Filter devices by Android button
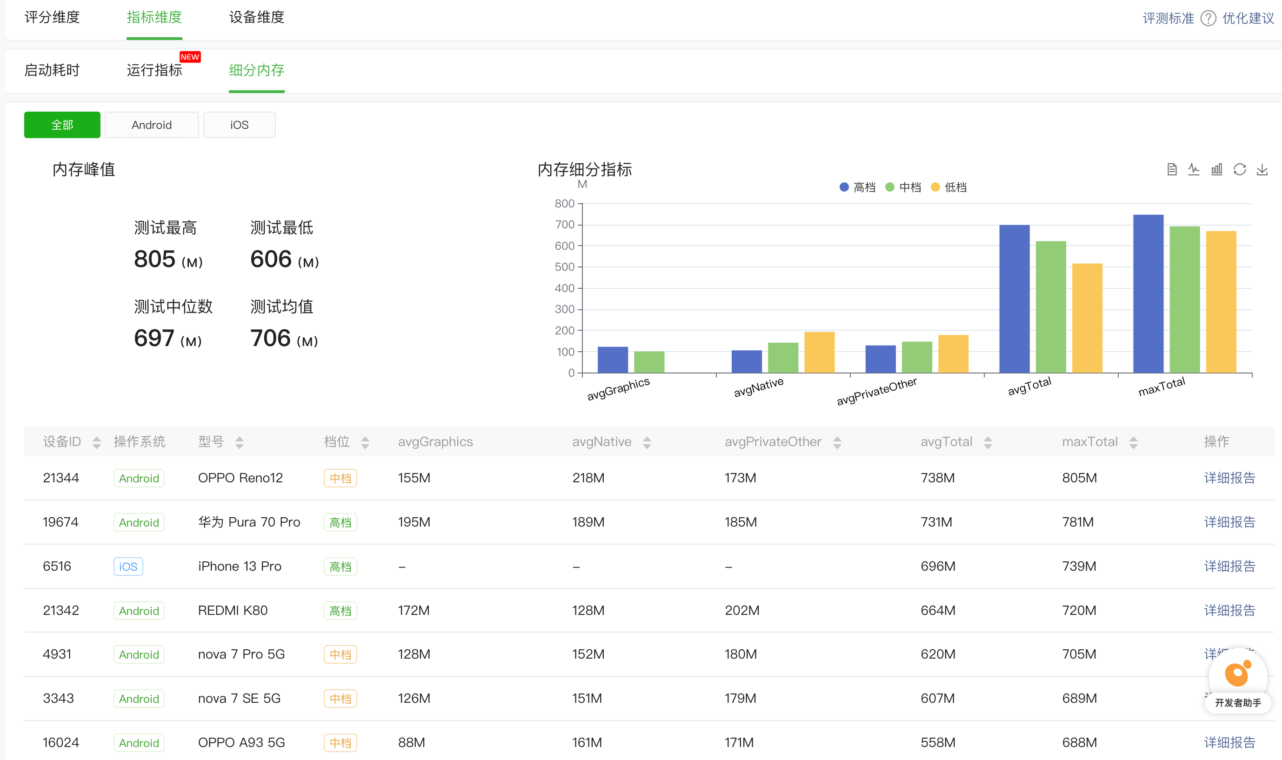The image size is (1282, 760). pos(152,125)
